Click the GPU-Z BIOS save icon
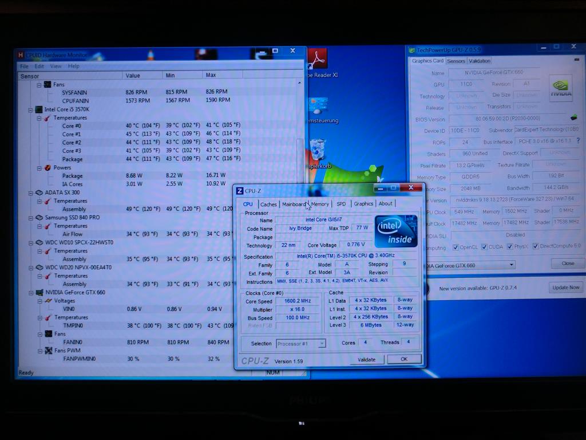 573,117
